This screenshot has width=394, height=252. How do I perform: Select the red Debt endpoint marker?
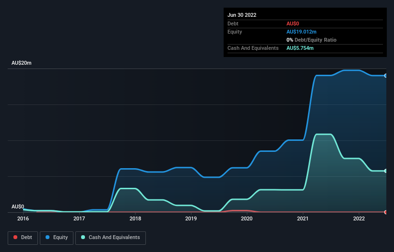click(386, 212)
